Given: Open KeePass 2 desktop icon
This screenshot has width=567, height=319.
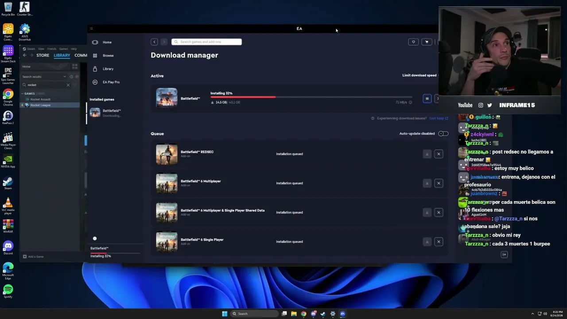Looking at the screenshot, I should [8, 118].
